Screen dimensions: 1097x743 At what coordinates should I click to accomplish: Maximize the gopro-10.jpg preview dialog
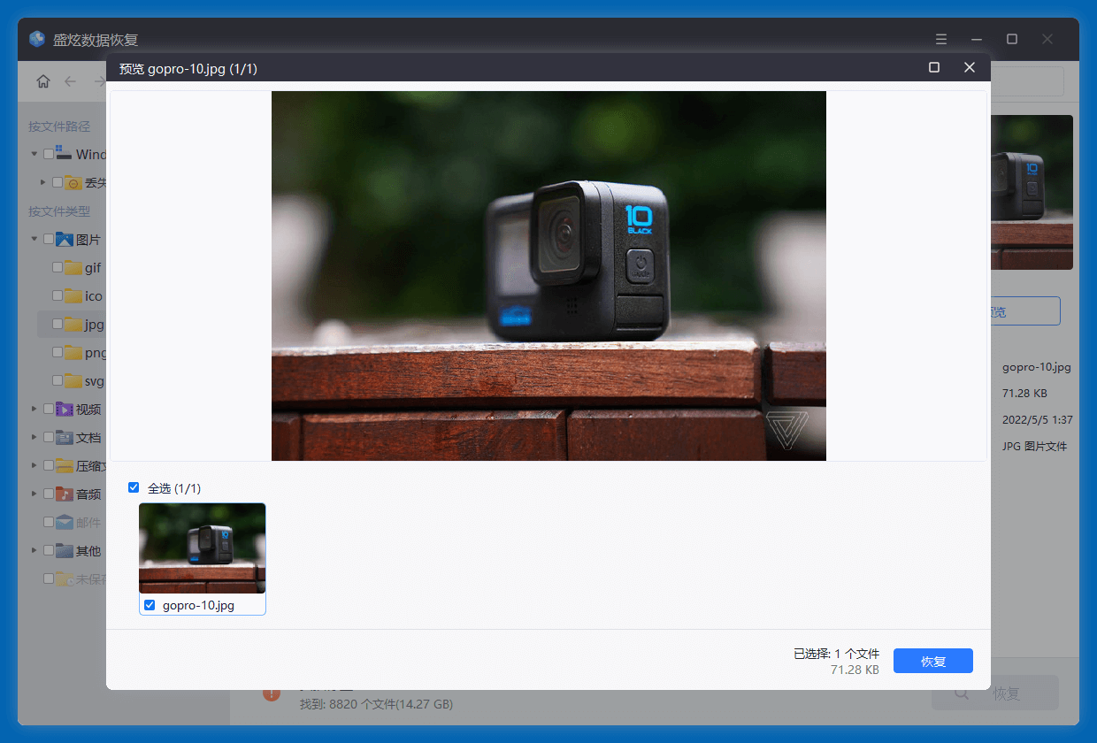click(x=934, y=67)
